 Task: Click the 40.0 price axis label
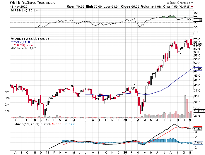coord(197,85)
